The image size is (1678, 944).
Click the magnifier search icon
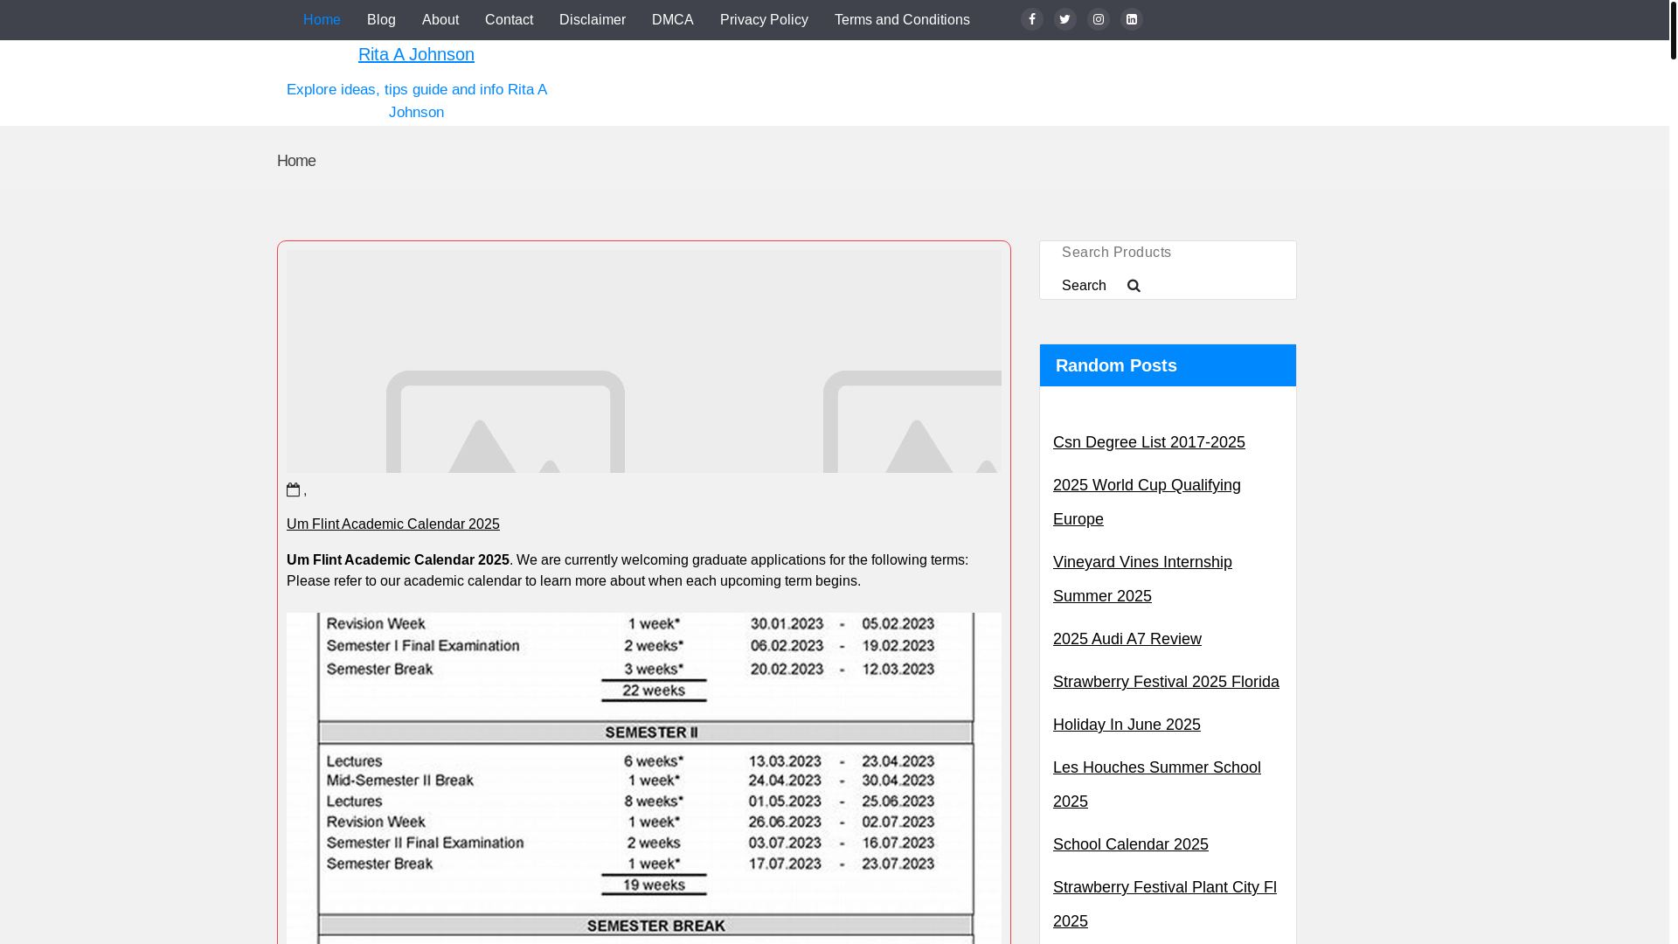[x=1134, y=286]
